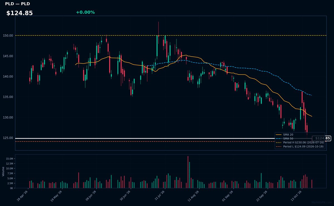Click the 130.00 price axis label
The width and height of the screenshot is (334, 206).
(x=8, y=117)
